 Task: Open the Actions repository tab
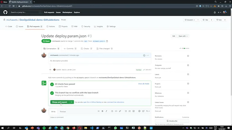[51, 26]
